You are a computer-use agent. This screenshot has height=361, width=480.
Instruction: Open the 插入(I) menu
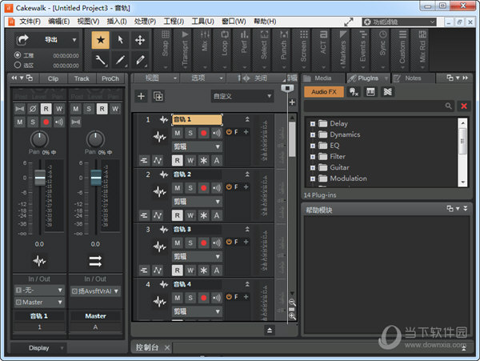(117, 22)
